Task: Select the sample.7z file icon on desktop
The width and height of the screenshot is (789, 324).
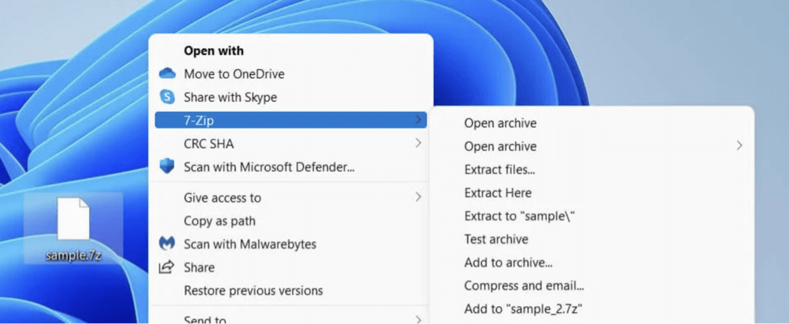Action: click(x=73, y=218)
